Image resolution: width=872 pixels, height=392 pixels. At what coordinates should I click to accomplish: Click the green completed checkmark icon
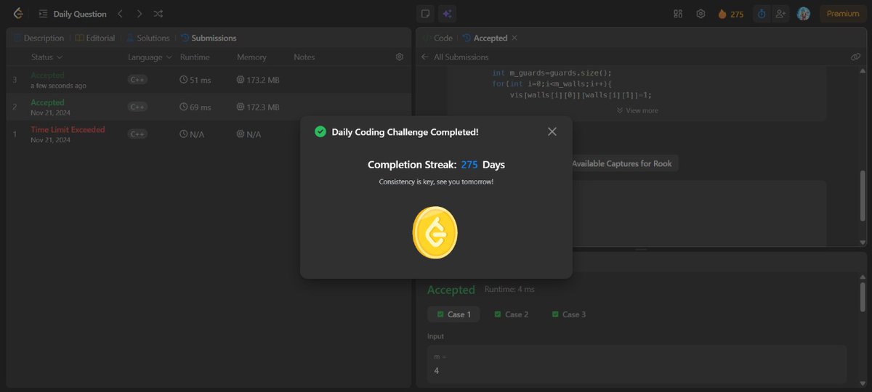[x=320, y=131]
